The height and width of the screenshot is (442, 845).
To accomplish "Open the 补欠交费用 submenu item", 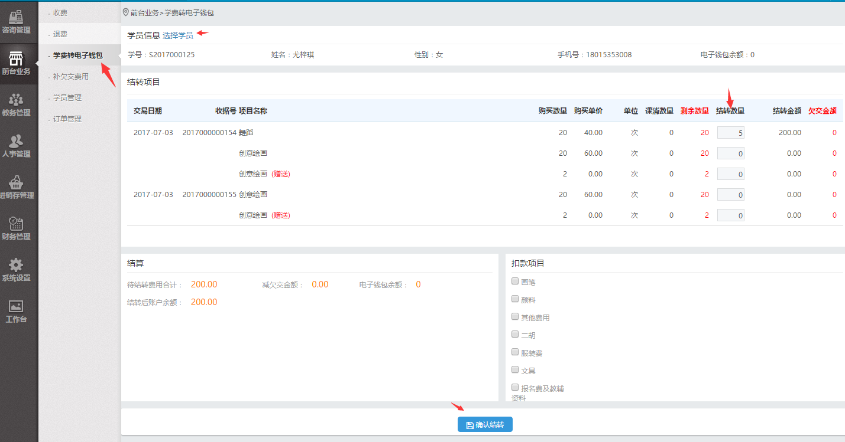I will (x=70, y=76).
